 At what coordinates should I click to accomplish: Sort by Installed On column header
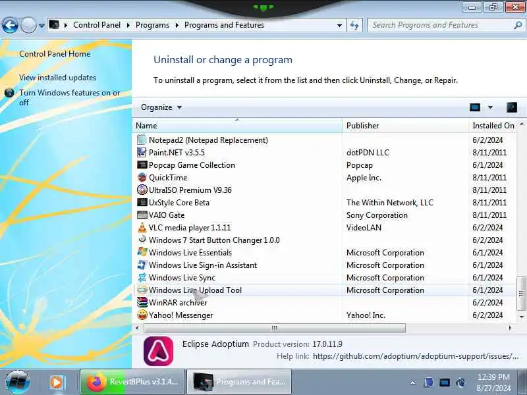tap(493, 126)
